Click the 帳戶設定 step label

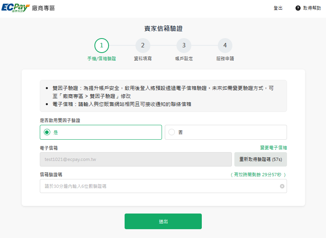click(x=184, y=59)
